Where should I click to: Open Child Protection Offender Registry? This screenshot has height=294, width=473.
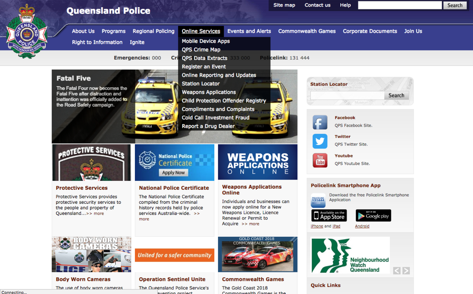click(224, 101)
